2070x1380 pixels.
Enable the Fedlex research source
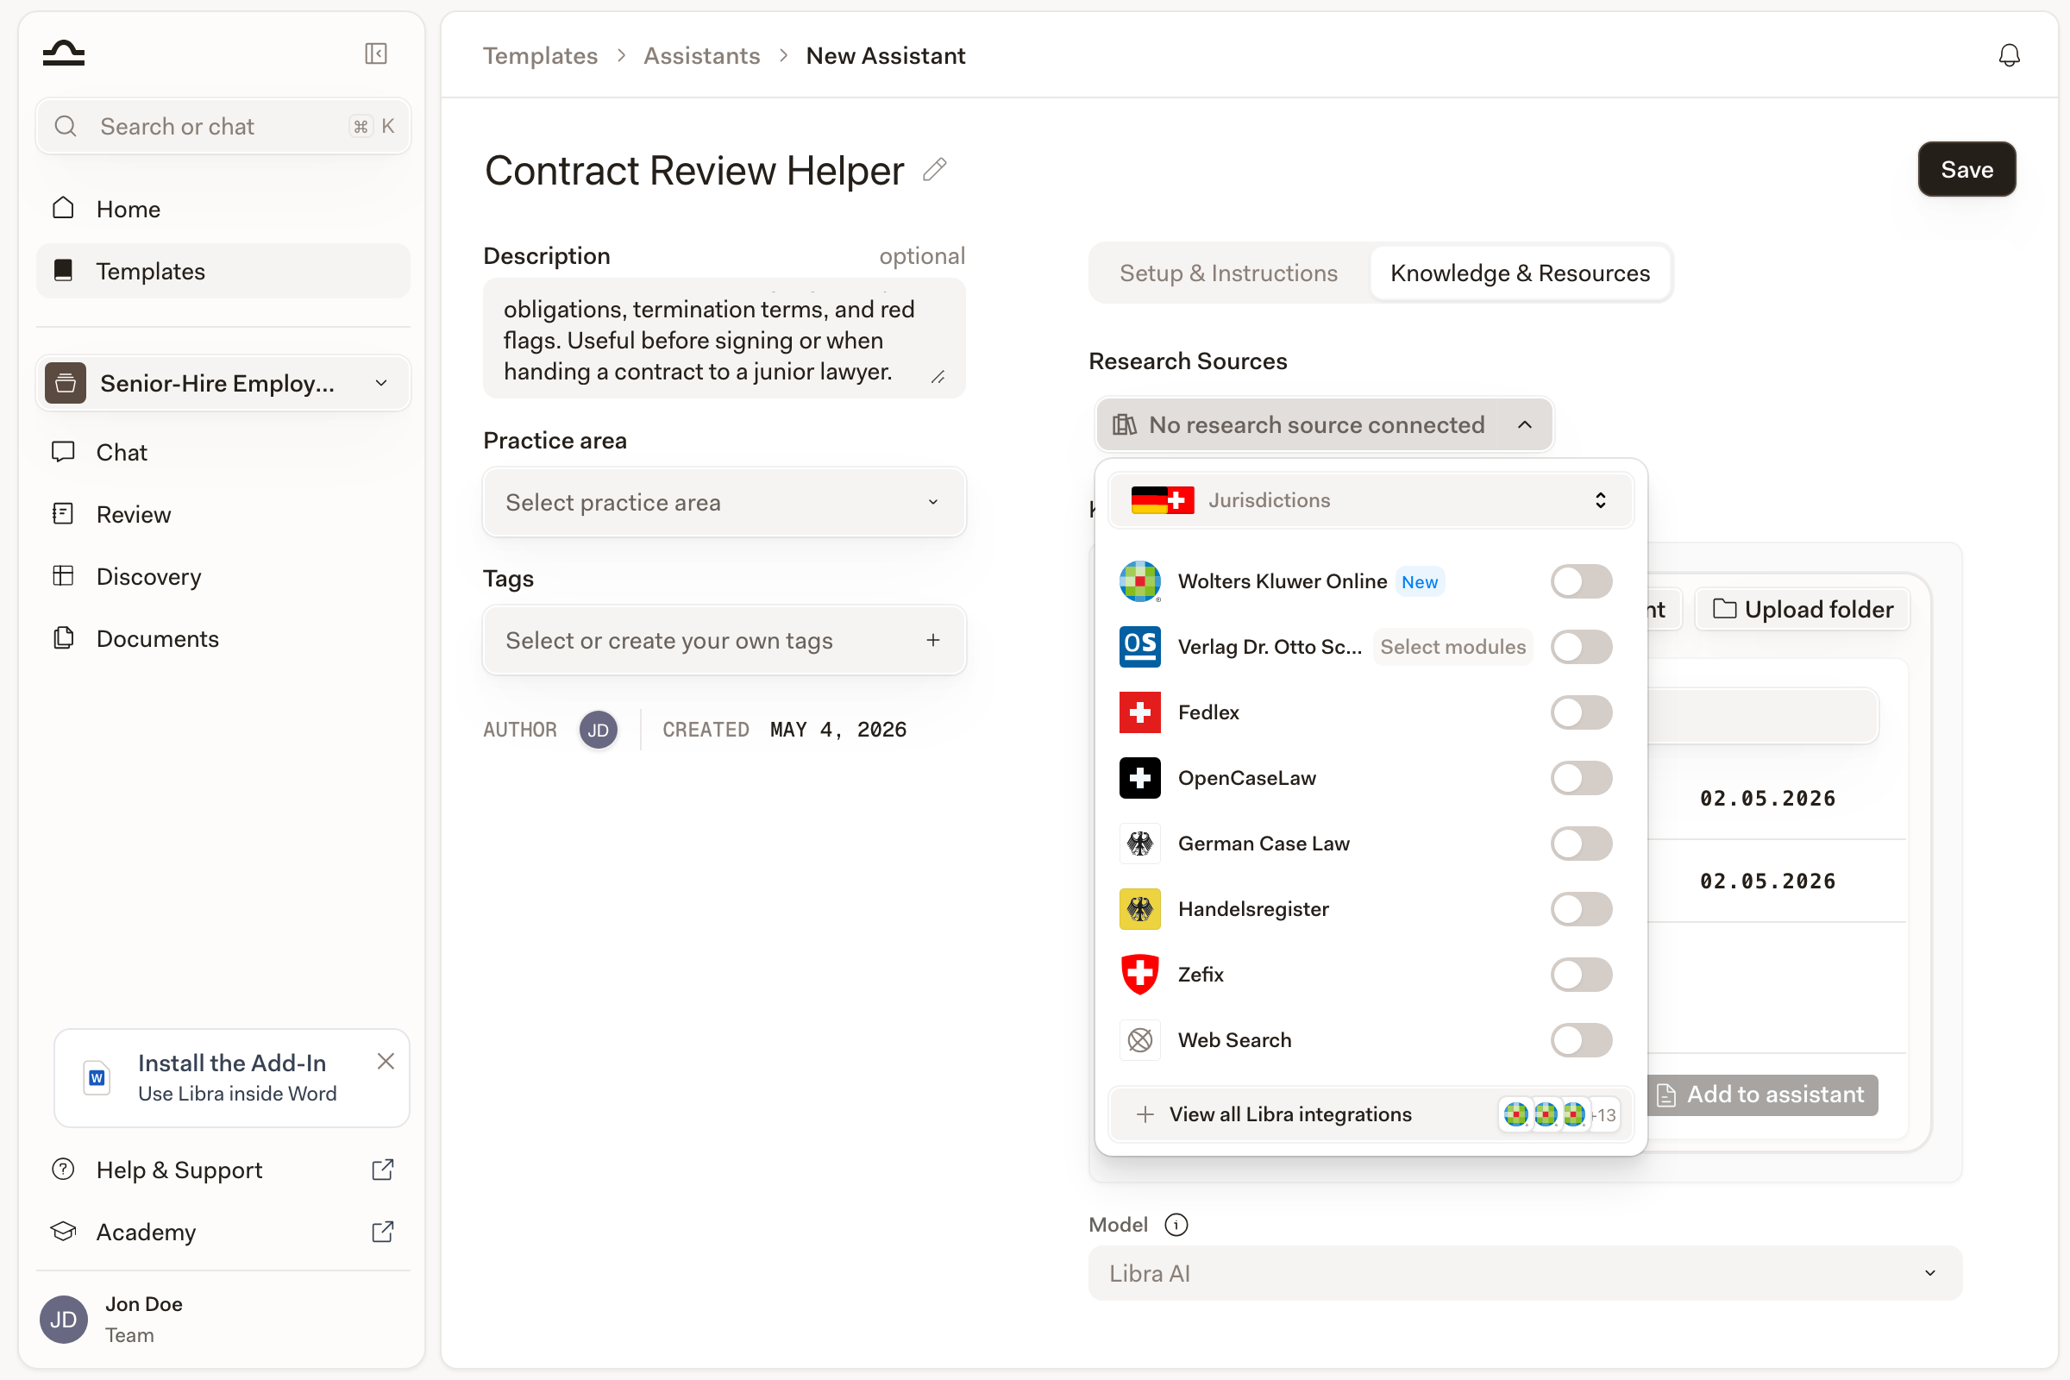click(x=1581, y=712)
